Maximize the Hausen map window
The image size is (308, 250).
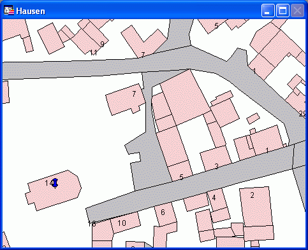click(x=282, y=10)
